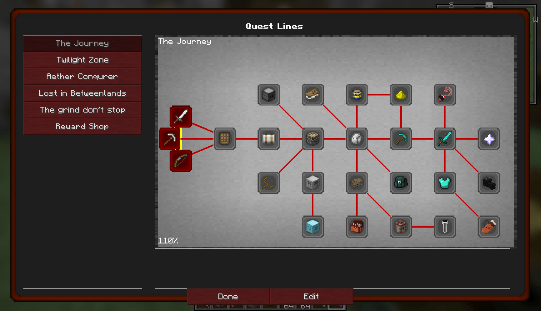
Task: Open the Reward Shop quest line
Action: coord(83,127)
